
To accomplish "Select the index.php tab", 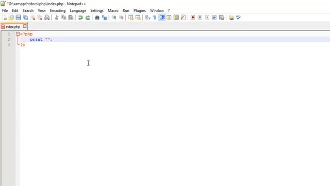I will coord(12,27).
